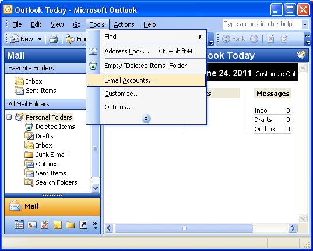Viewport: 313px width, 251px height.
Task: Click the Deleted Items recycle menu icon
Action: 93,66
